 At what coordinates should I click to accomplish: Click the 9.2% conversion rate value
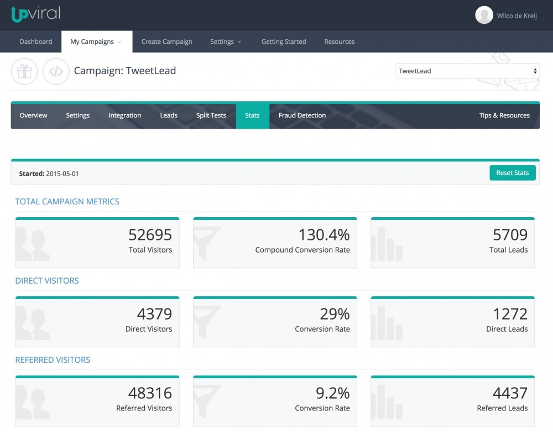(x=332, y=393)
